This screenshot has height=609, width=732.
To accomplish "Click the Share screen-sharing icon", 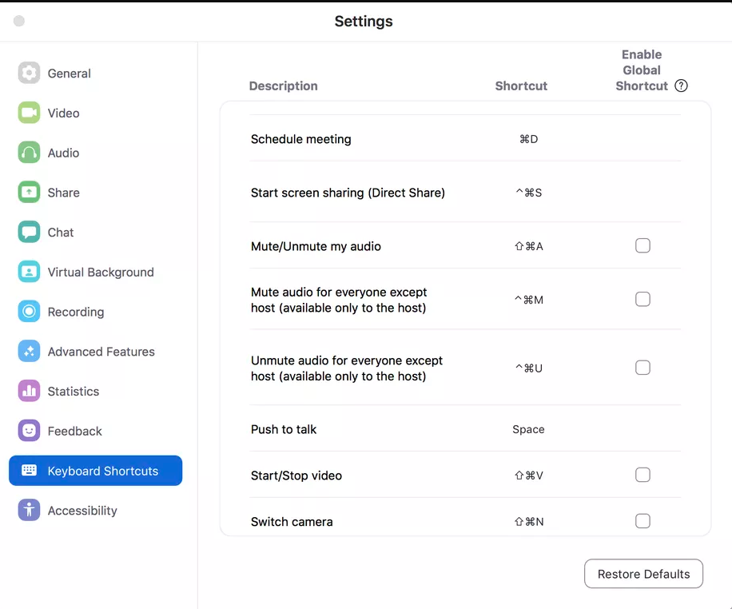I will coord(29,192).
